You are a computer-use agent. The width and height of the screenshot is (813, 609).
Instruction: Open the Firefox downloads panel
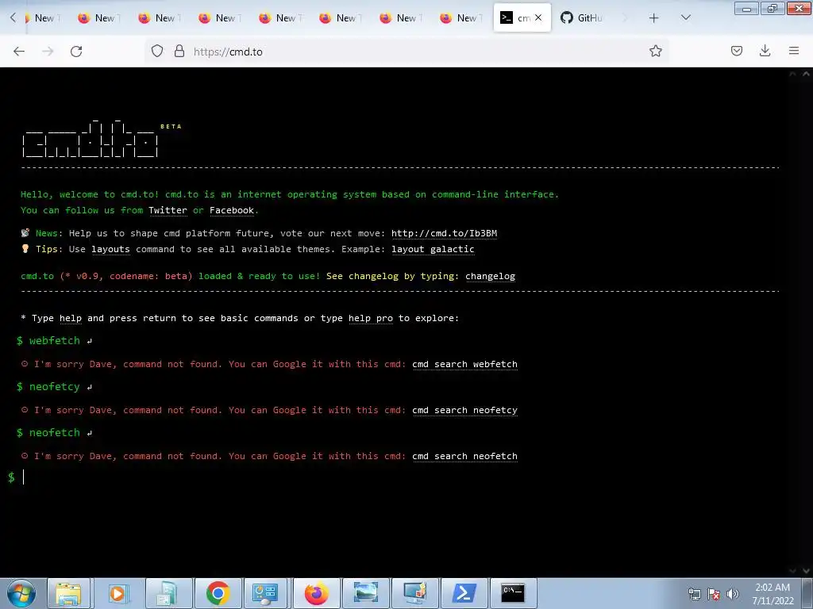[x=765, y=52]
